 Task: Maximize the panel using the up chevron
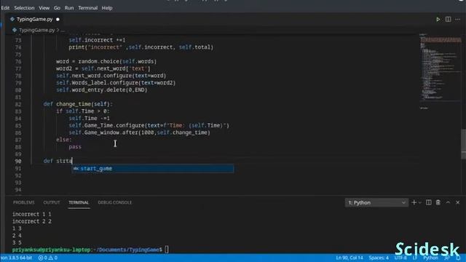(x=448, y=202)
